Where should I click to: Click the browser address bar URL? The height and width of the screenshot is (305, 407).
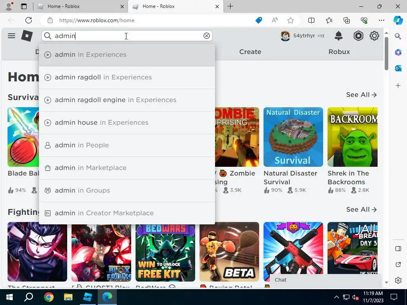97,20
